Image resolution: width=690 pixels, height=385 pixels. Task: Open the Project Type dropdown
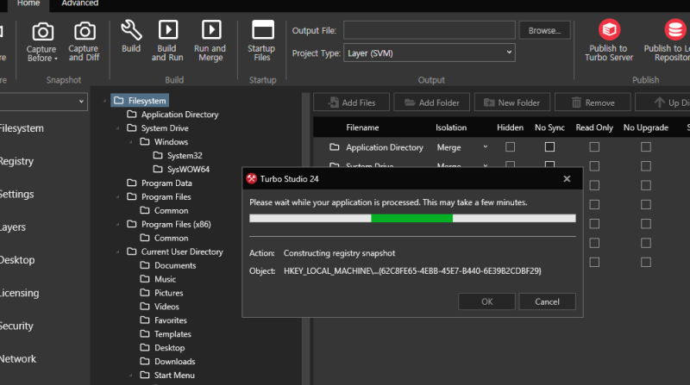tap(429, 53)
